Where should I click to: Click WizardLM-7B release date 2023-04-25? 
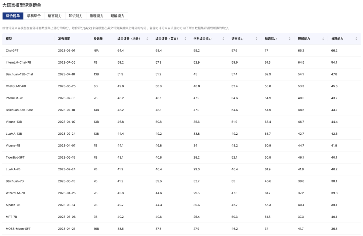tap(67, 193)
